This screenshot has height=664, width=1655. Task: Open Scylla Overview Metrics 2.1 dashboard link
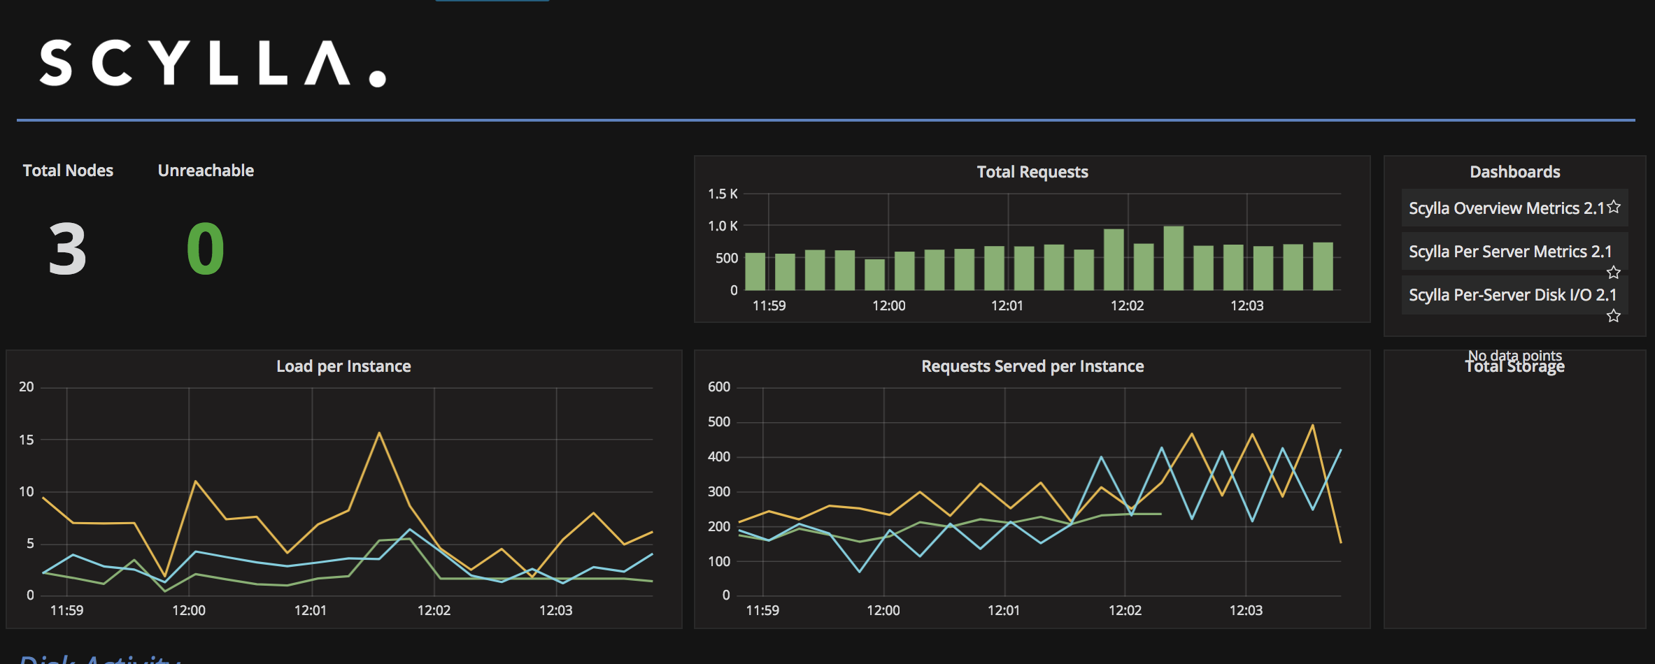[x=1505, y=208]
